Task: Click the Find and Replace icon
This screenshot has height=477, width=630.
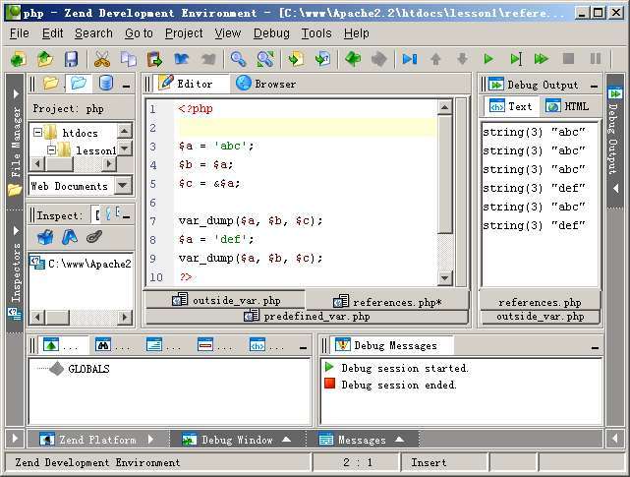Action: tap(265, 59)
